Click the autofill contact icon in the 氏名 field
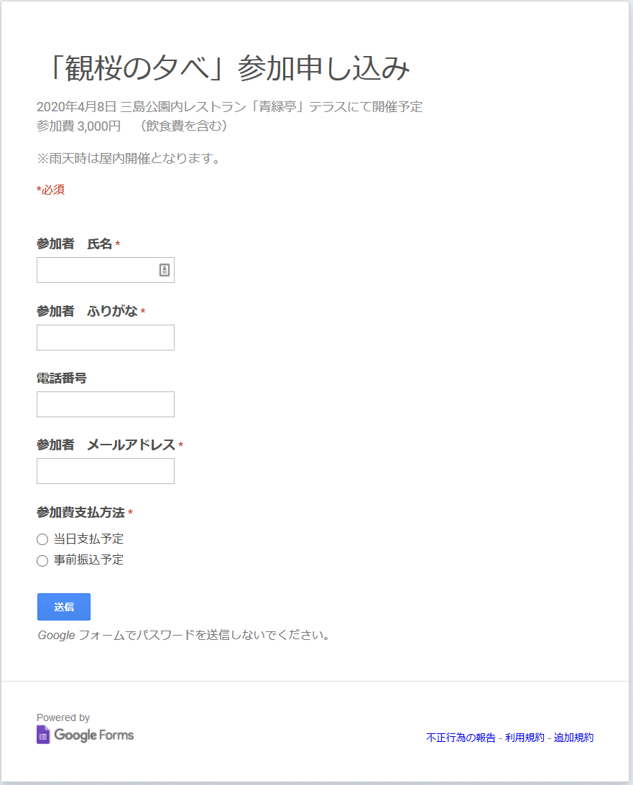 [164, 270]
